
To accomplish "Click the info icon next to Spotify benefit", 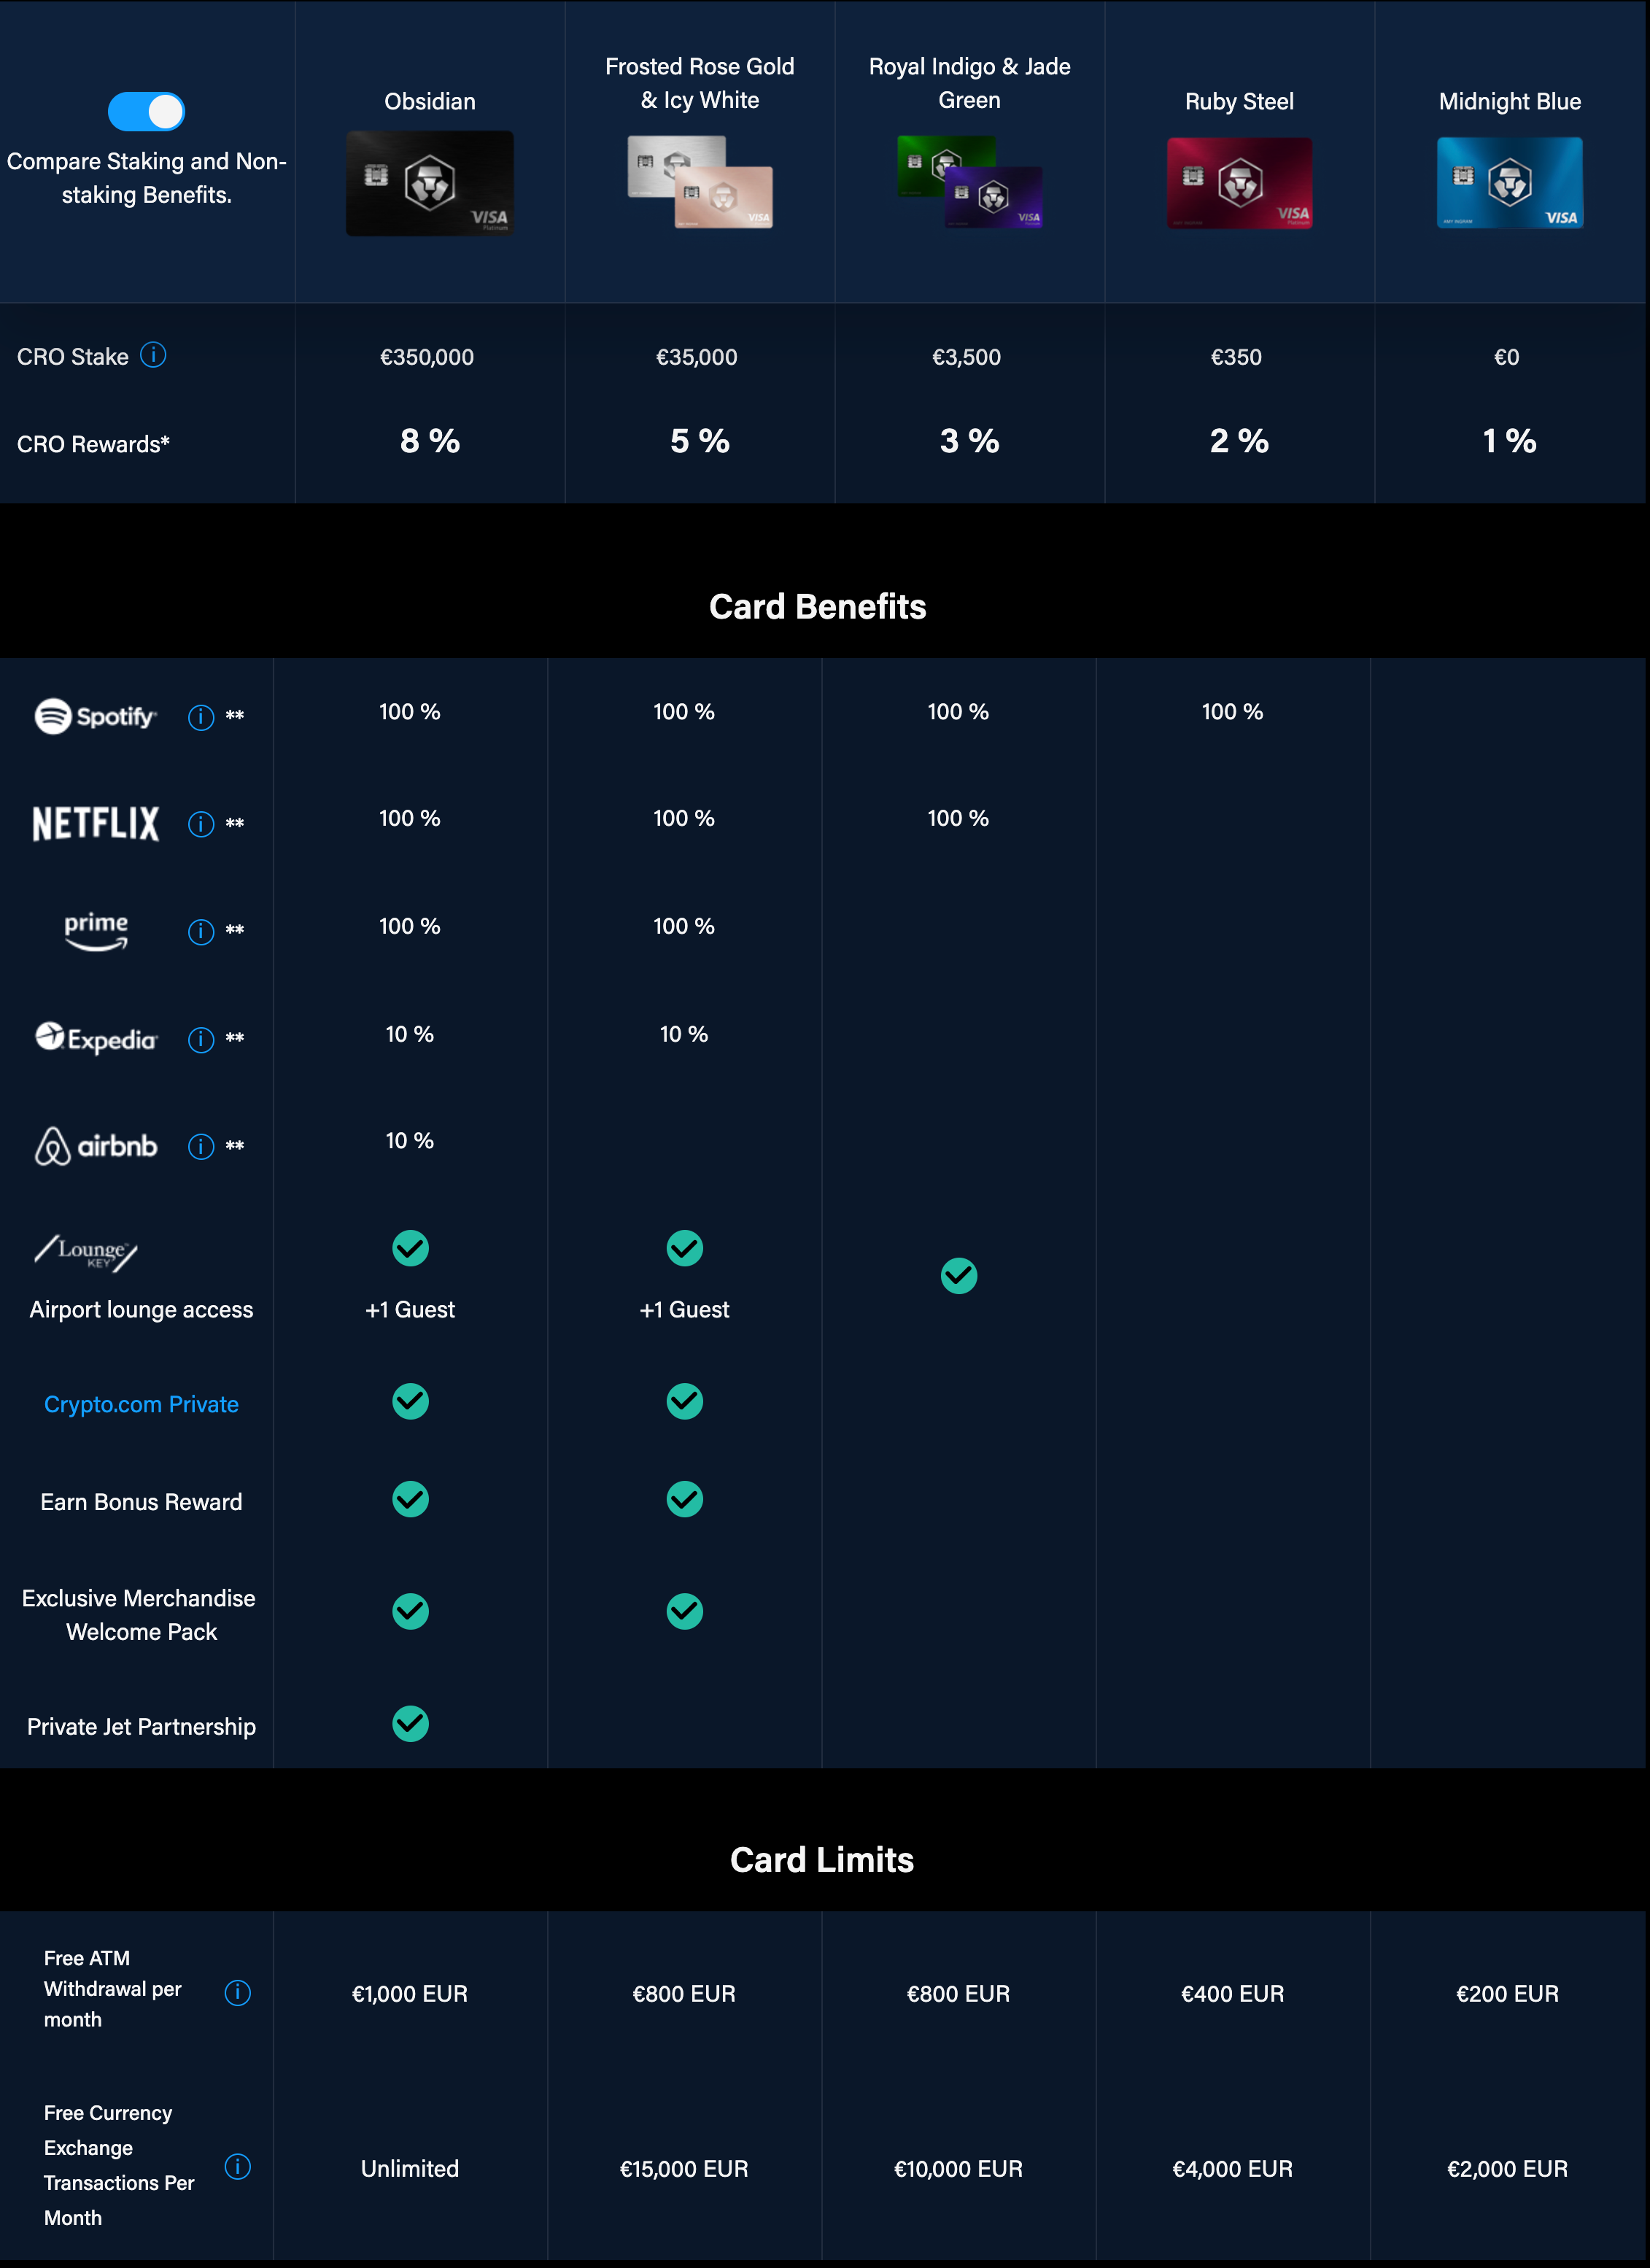I will [x=197, y=711].
